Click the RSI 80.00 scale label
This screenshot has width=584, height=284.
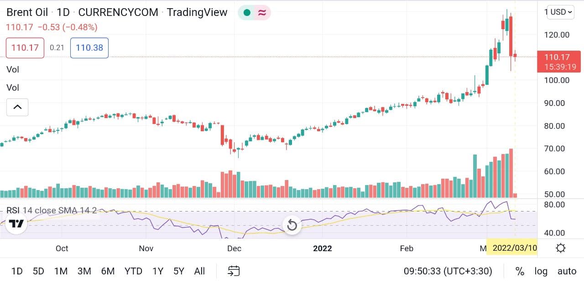click(x=554, y=205)
